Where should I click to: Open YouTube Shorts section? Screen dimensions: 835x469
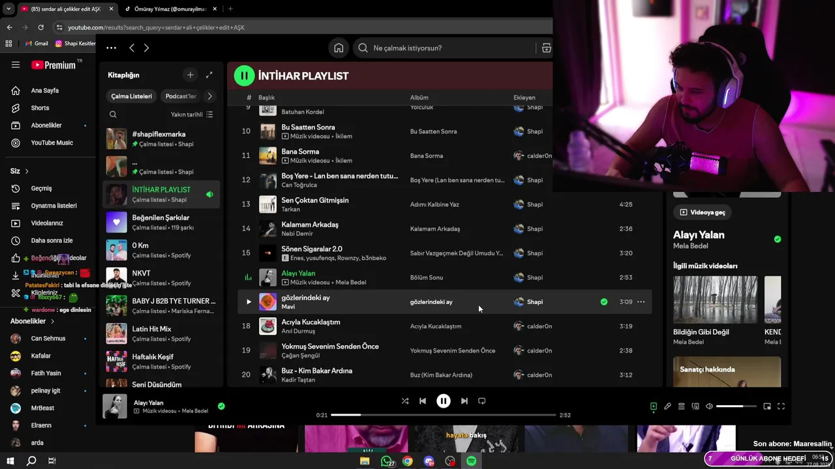(40, 108)
